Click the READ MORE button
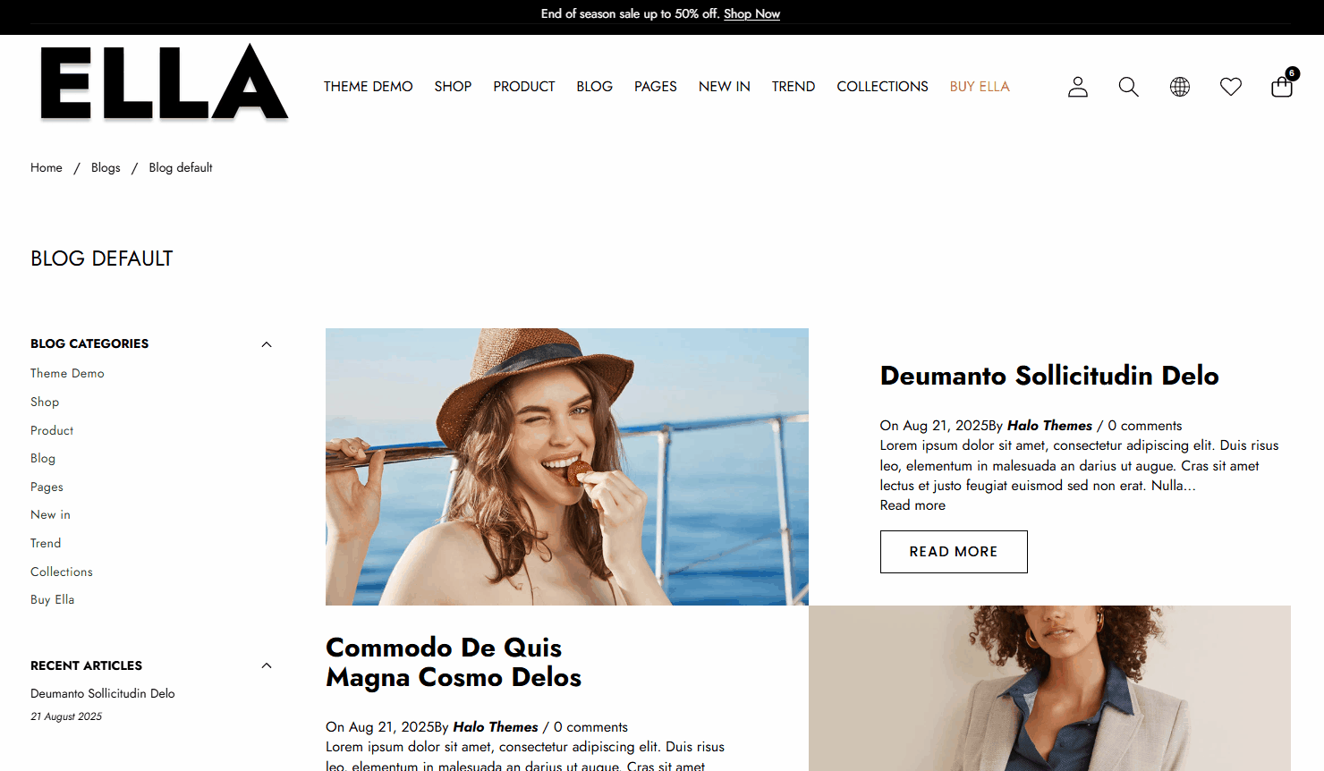 [954, 552]
